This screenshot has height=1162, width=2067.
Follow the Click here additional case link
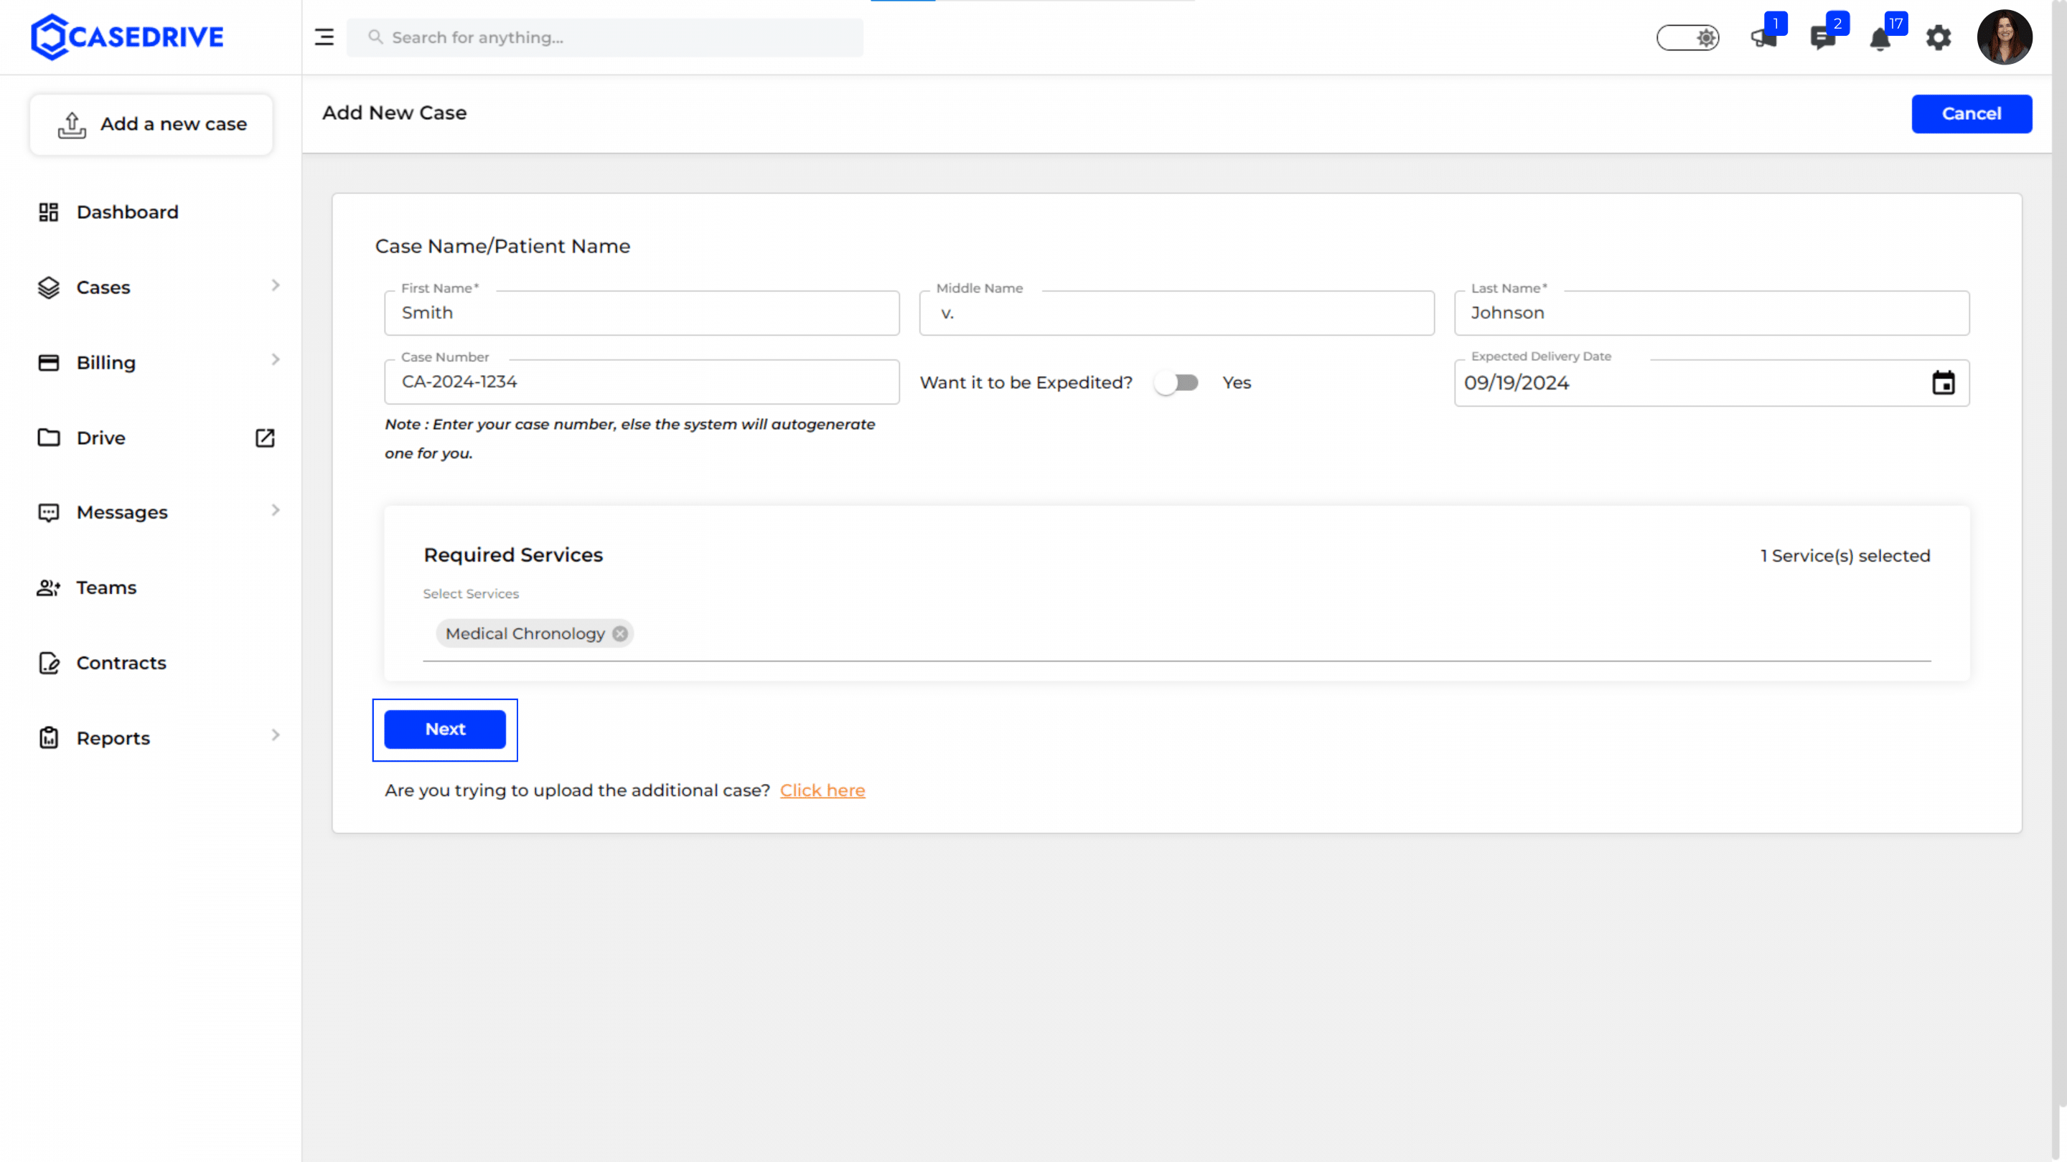click(822, 790)
